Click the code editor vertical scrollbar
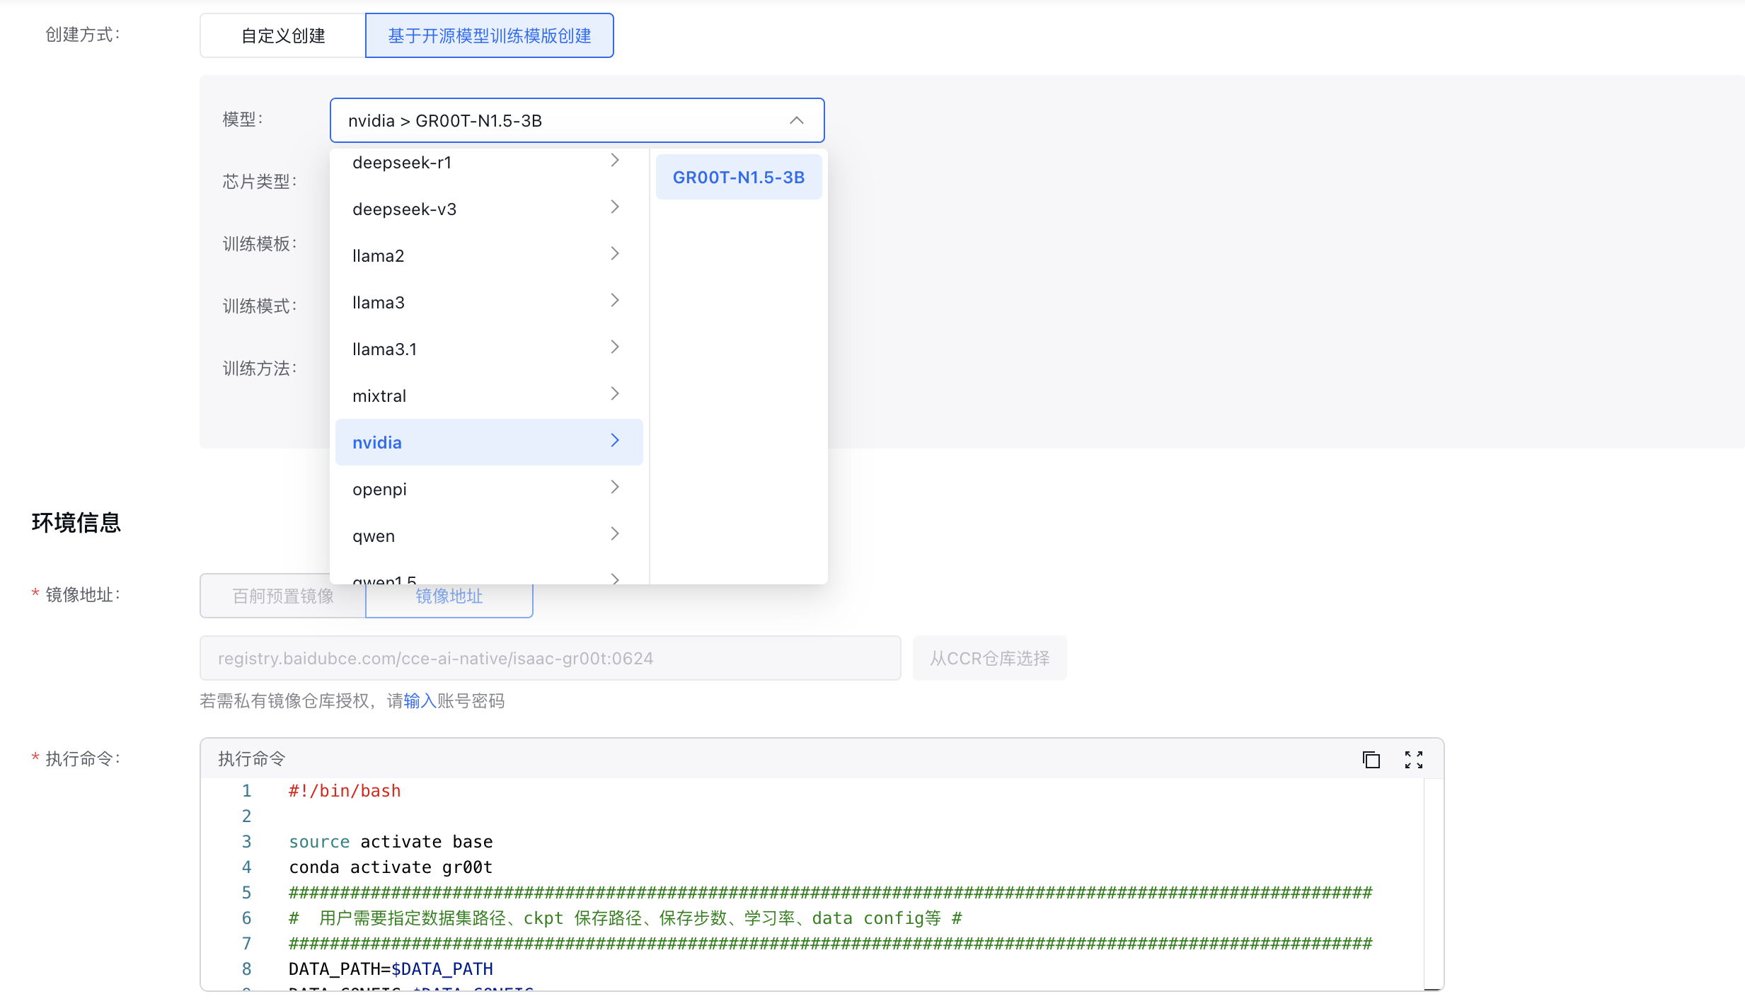 [x=1433, y=884]
